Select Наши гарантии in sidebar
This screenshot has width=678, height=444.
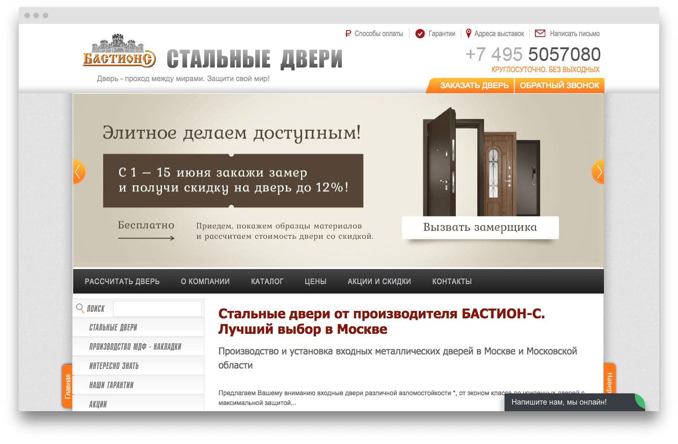point(138,385)
